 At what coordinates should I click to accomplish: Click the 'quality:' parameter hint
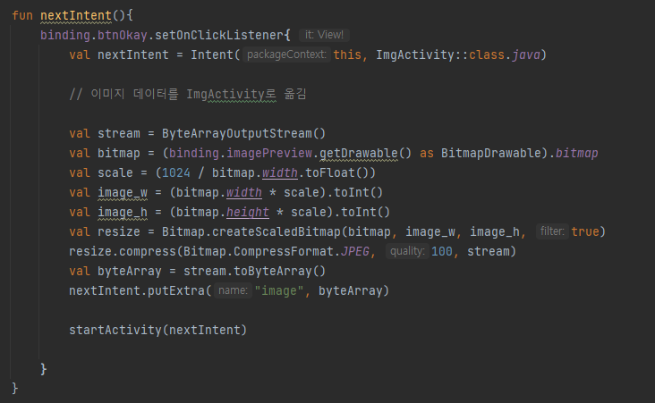pos(407,251)
